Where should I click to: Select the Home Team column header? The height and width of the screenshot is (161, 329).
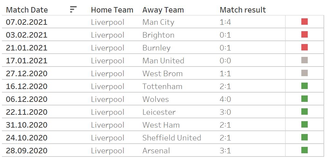(112, 10)
